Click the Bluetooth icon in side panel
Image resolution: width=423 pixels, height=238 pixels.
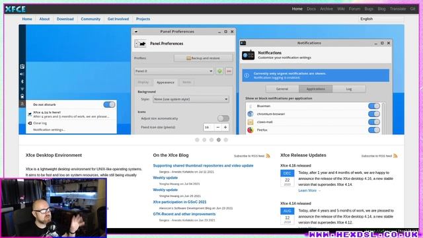(x=22, y=81)
